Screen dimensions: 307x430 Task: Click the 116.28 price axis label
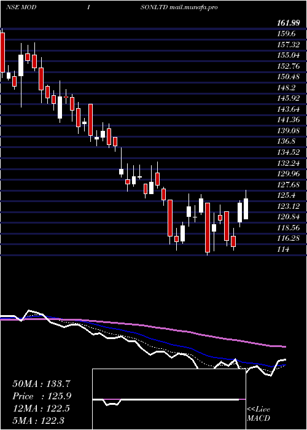click(x=289, y=238)
